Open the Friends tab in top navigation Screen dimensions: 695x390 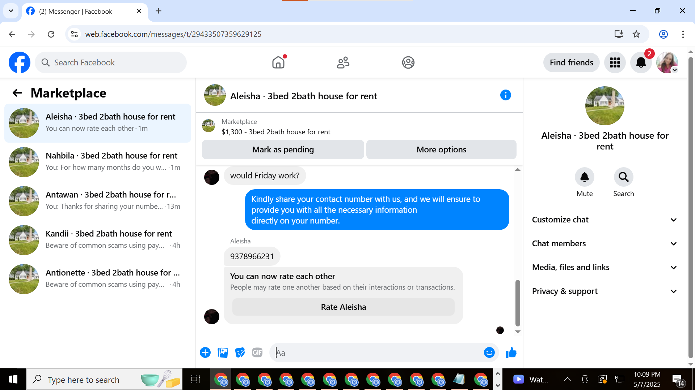343,62
